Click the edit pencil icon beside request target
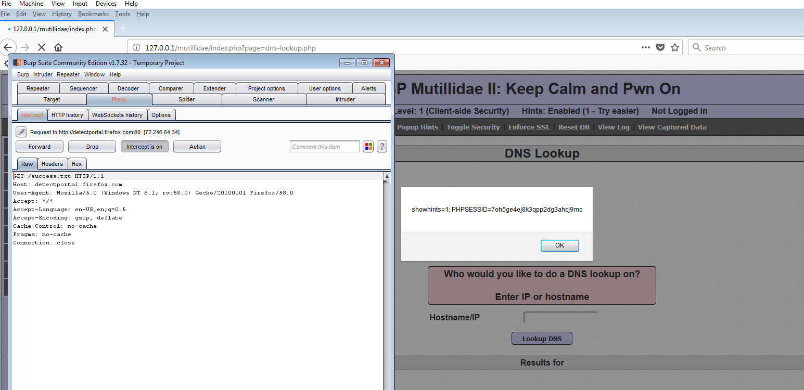Screen dimensions: 804x390 point(21,132)
